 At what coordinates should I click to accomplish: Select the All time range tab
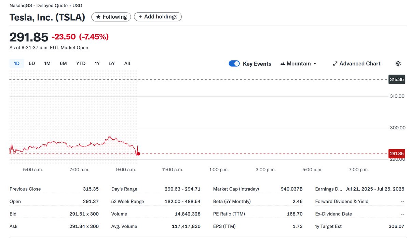click(127, 63)
